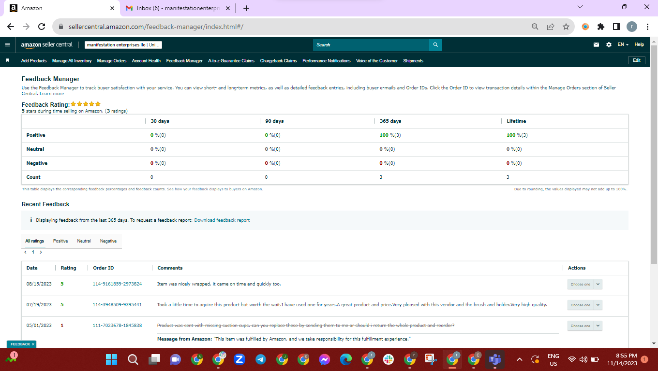Open the EN language dropdown
This screenshot has height=371, width=658.
[x=623, y=45]
